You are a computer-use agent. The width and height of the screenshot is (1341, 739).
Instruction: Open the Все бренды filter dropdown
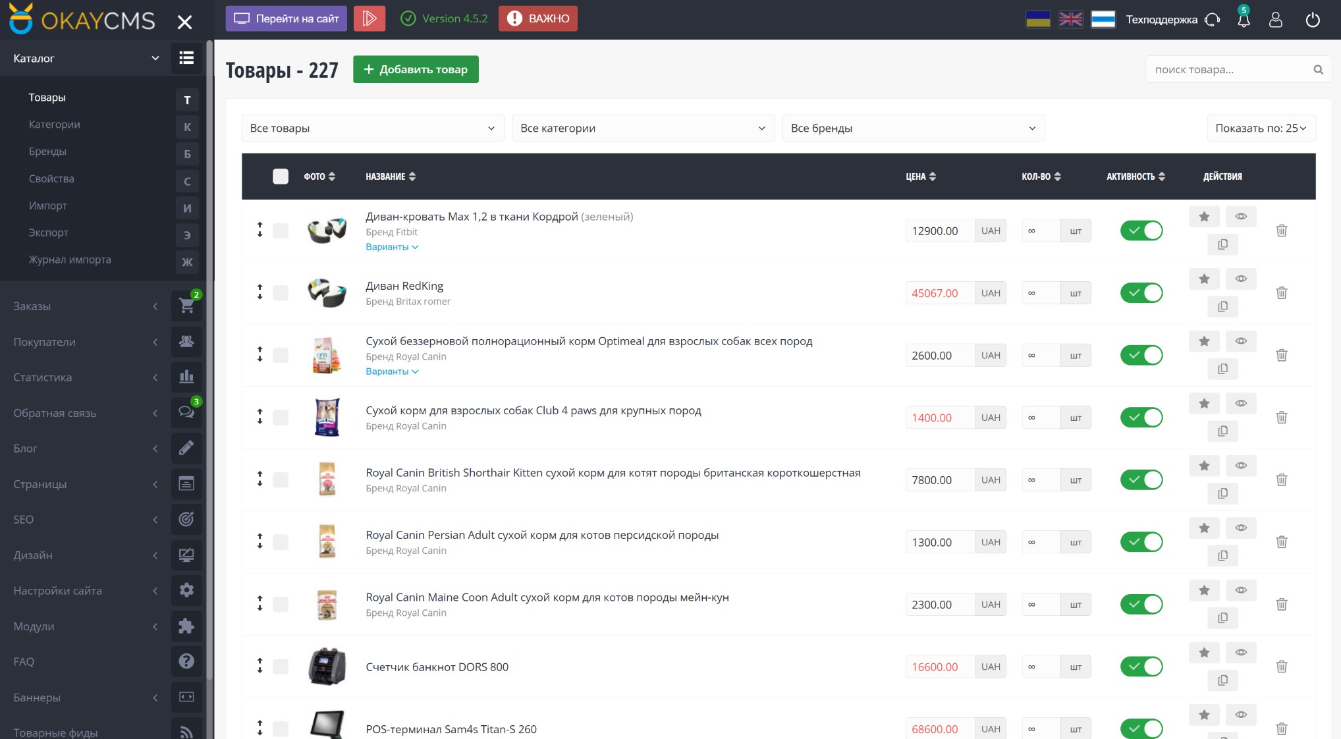click(x=914, y=128)
